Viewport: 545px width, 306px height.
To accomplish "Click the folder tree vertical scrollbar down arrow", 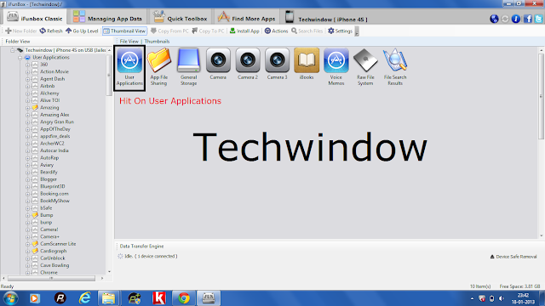I will point(110,272).
